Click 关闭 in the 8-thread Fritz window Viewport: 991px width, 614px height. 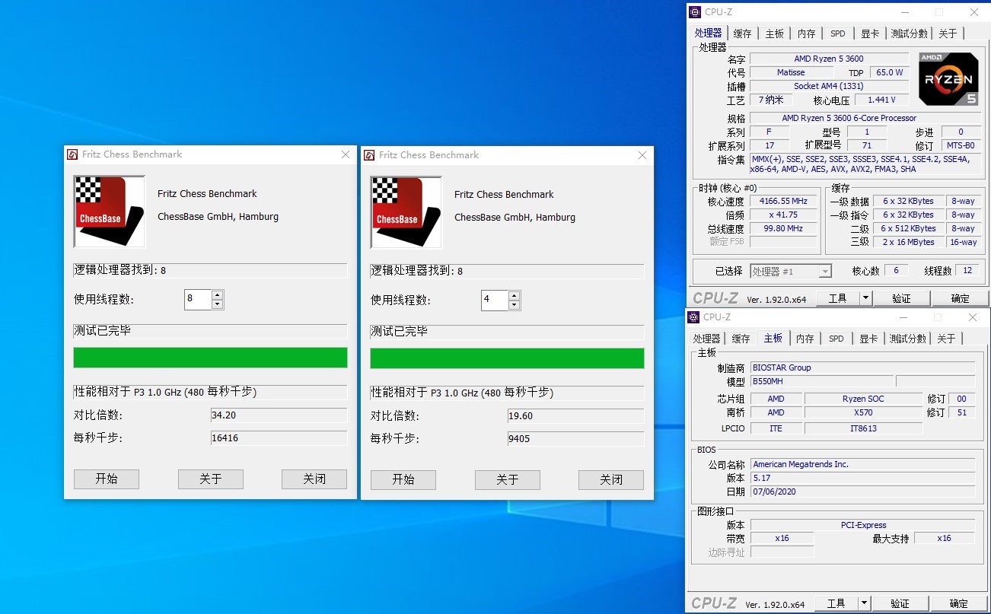tap(314, 479)
